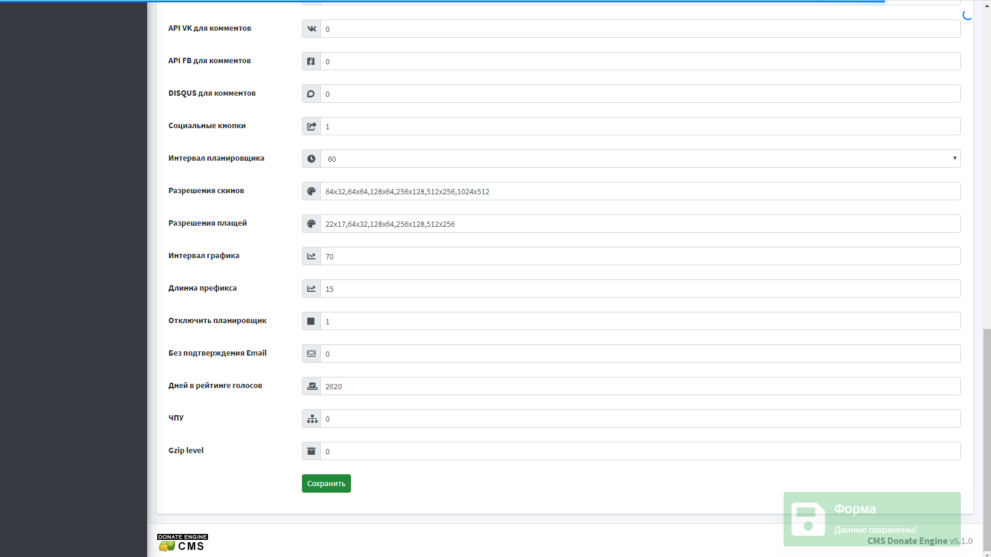The image size is (991, 557).
Task: Click the chart icon for Интервал графика
Action: point(311,256)
